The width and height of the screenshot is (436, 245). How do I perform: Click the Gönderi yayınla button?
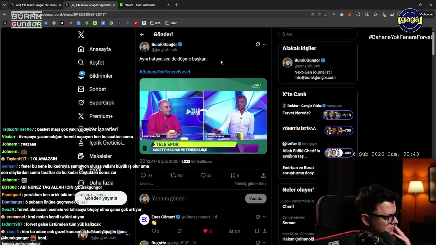101,198
